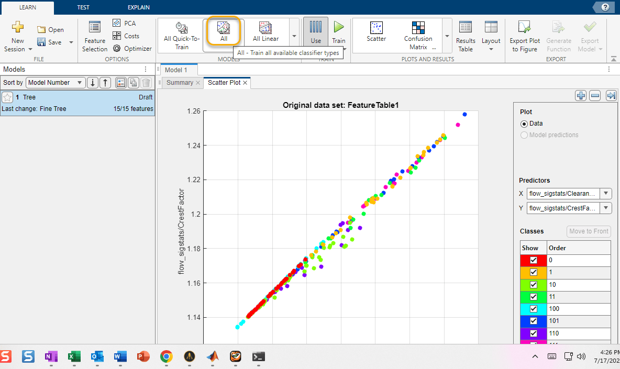Open Chrome from the taskbar
620x369 pixels.
tap(167, 356)
